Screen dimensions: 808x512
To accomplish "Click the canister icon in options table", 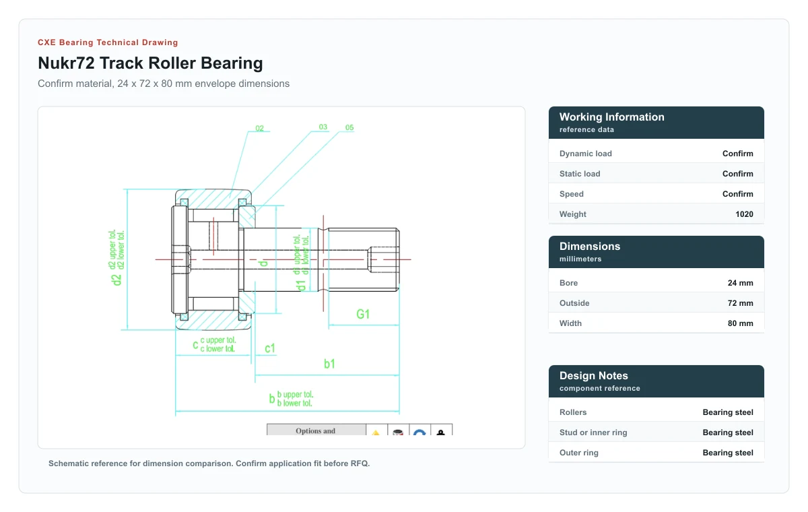I will 398,432.
